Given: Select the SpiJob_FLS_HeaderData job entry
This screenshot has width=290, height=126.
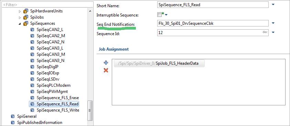Looking at the screenshot, I should (159, 63).
